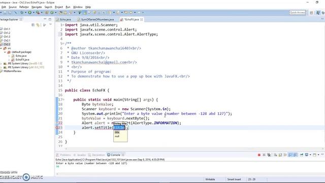Choose 'title' in the suggestion popup
Screen dimensions: 325x183
(x=117, y=132)
